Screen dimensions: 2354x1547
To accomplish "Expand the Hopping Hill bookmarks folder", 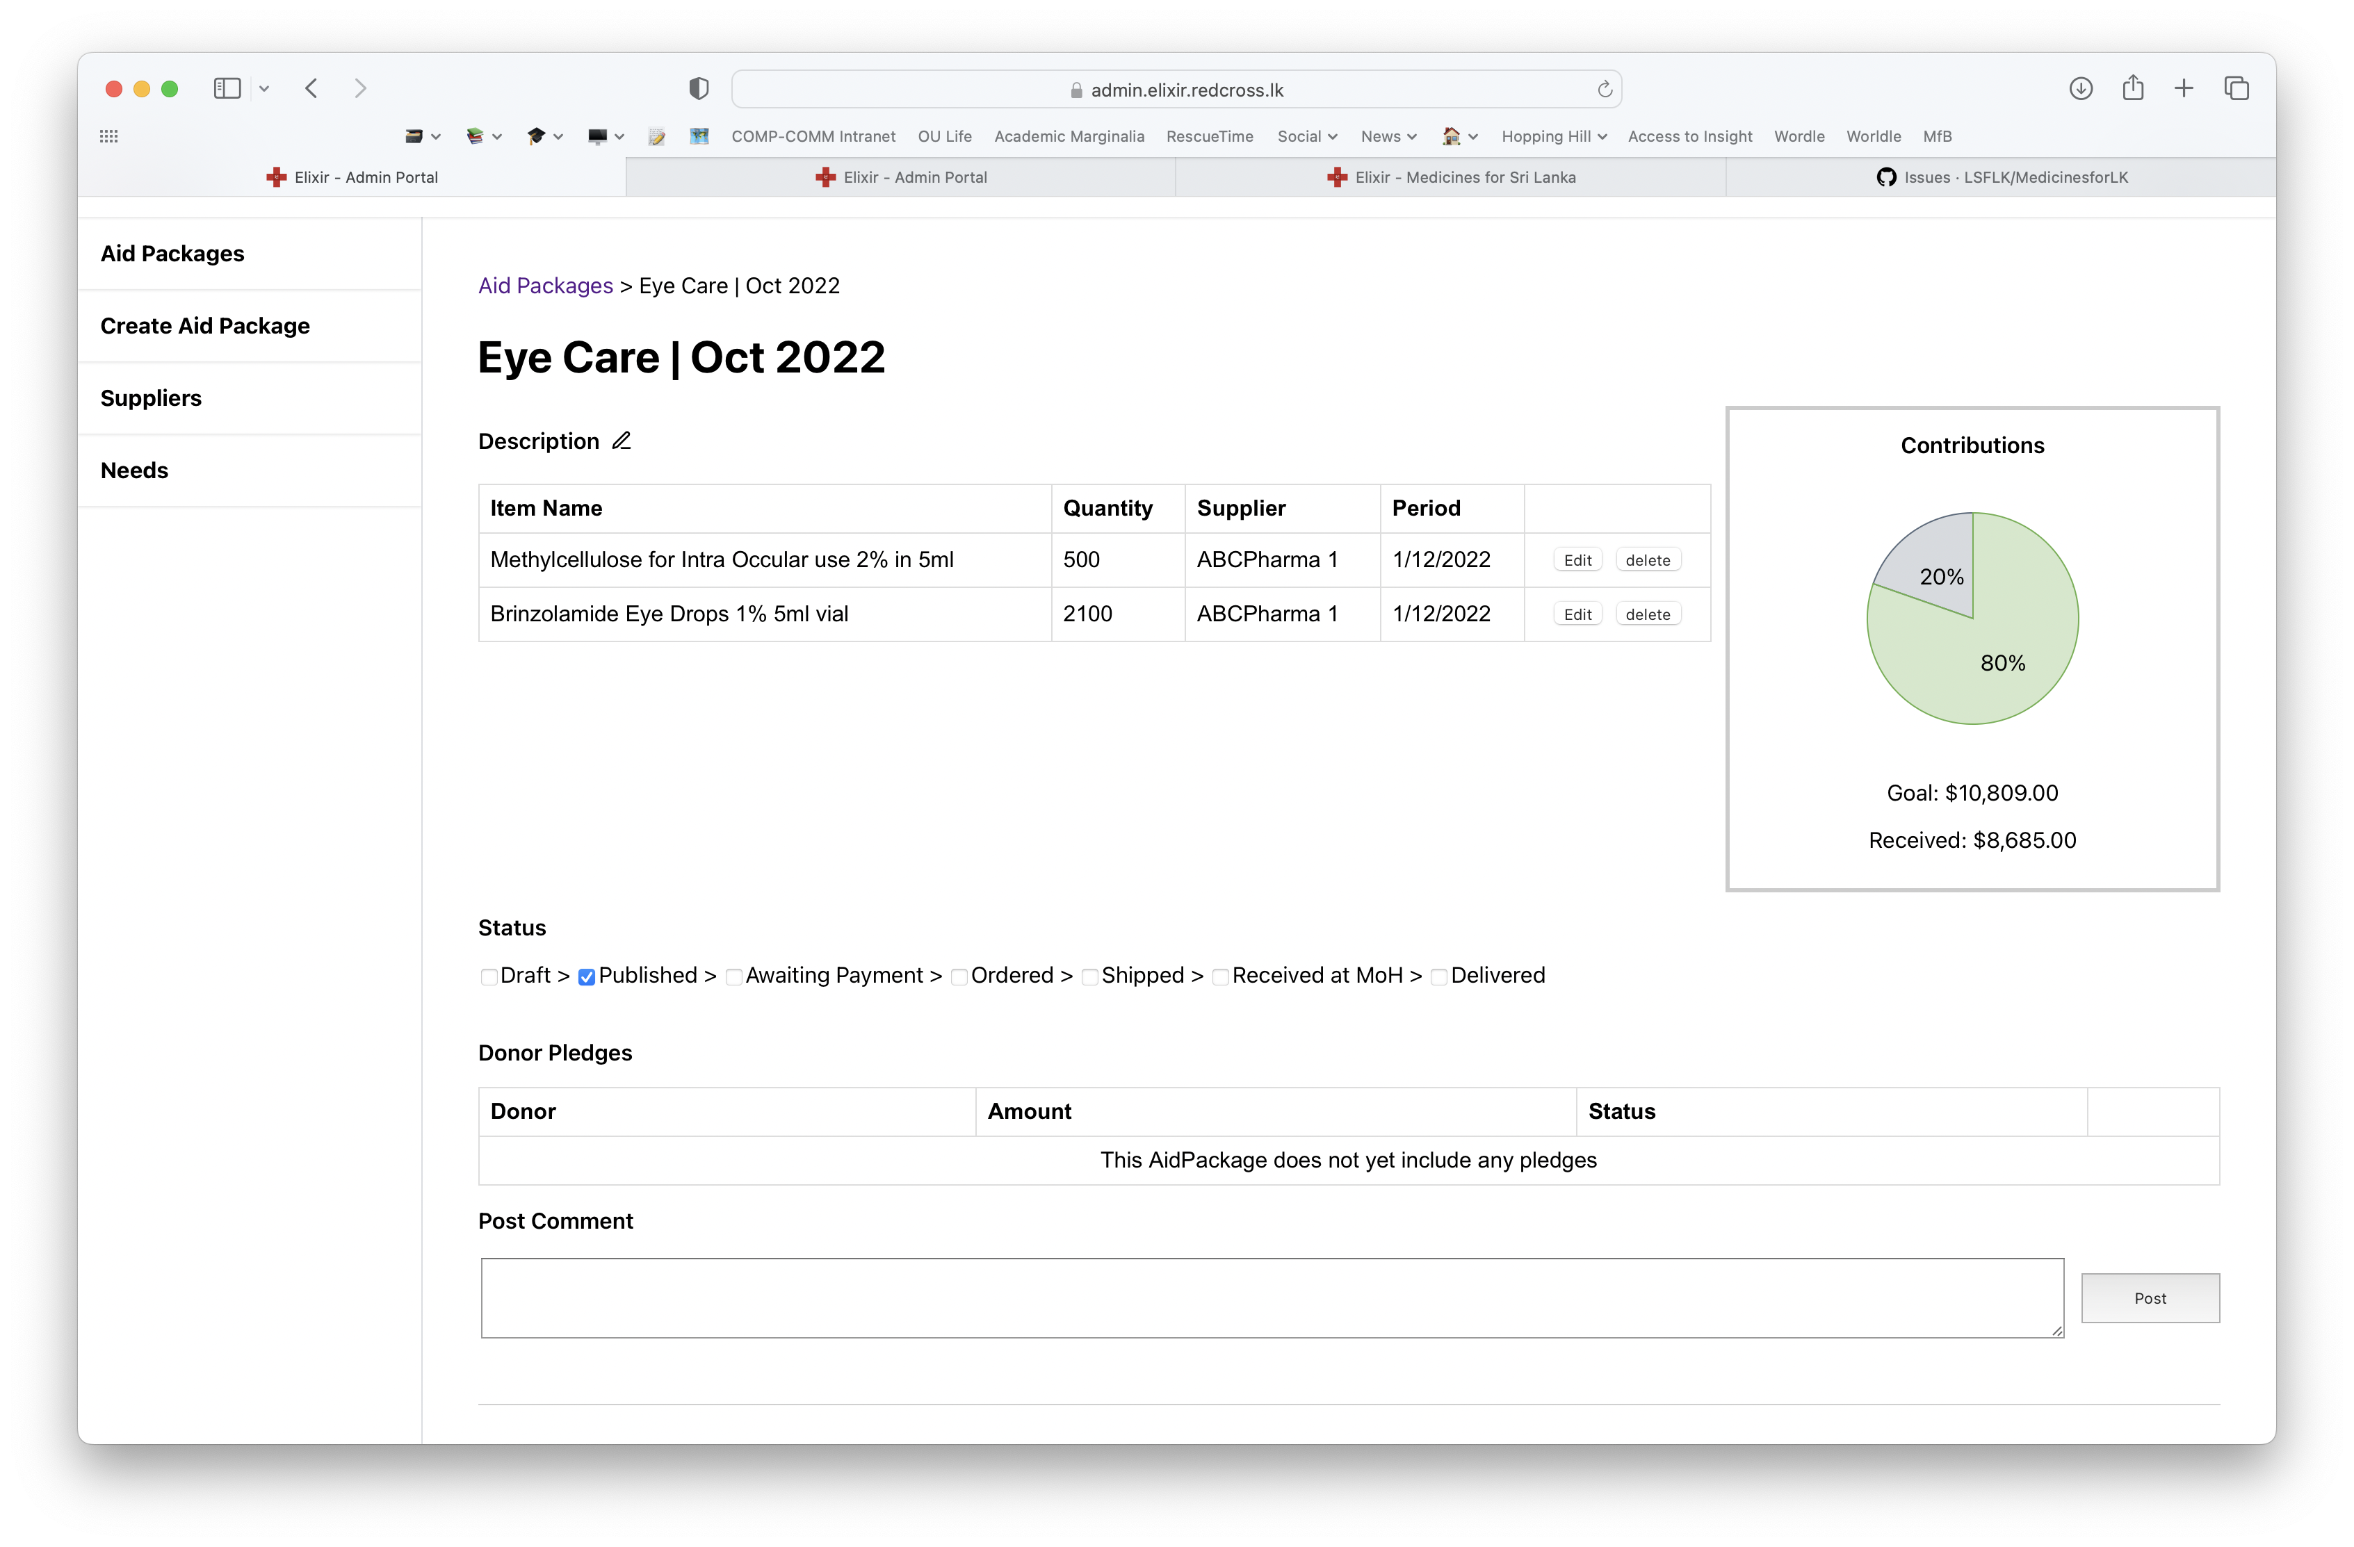I will coord(1553,136).
